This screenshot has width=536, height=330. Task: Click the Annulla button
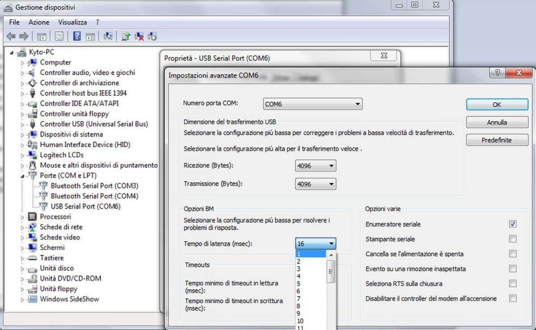pos(497,122)
